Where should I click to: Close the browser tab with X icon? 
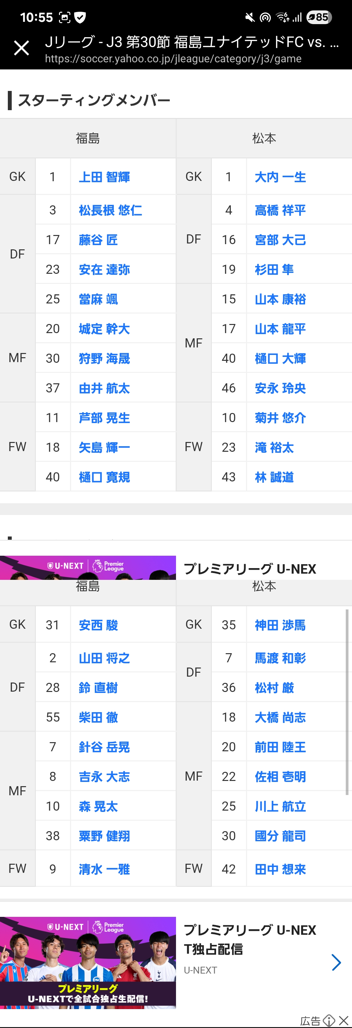click(22, 48)
